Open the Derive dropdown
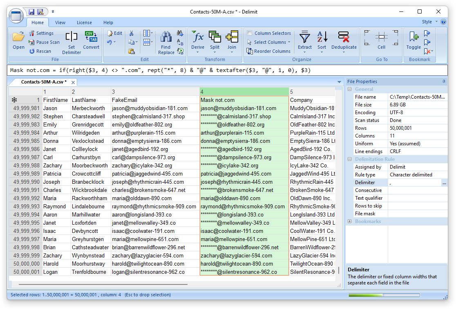Image resolution: width=456 pixels, height=309 pixels. coord(197,52)
